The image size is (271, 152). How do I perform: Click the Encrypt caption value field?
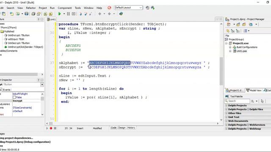click(26, 101)
